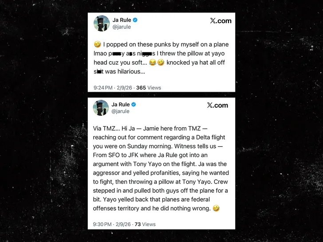This screenshot has height=242, width=323.
Task: Click Ja Rule's avatar on the 9:24 PM tweet
Action: click(101, 23)
